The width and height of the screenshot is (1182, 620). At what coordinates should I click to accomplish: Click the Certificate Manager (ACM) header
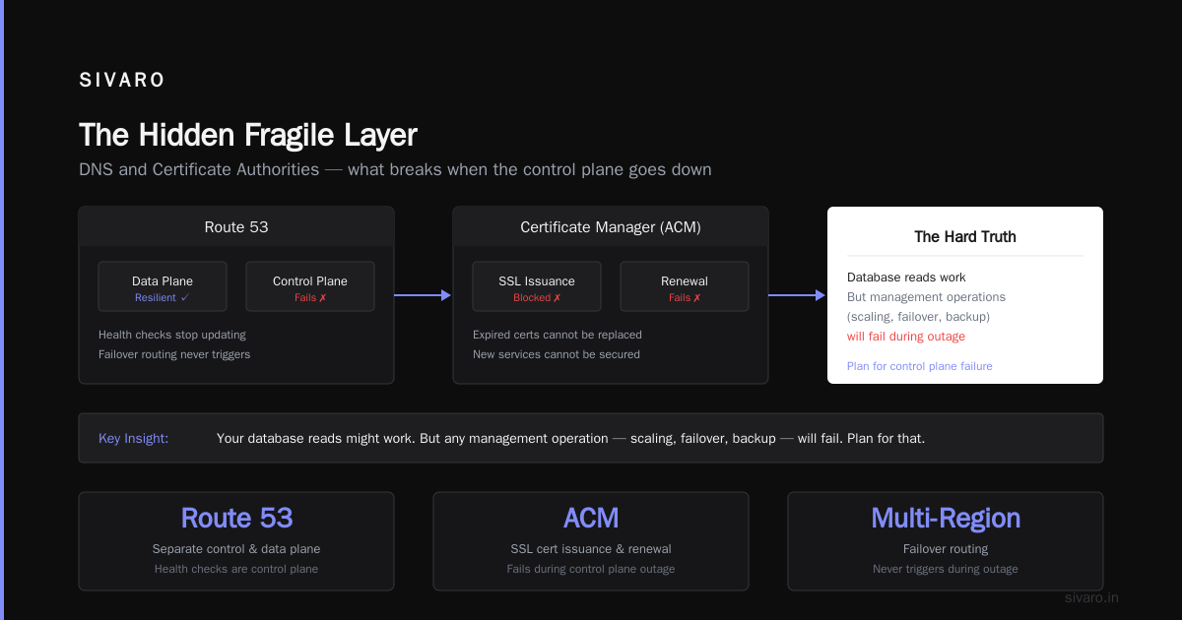[x=611, y=226]
